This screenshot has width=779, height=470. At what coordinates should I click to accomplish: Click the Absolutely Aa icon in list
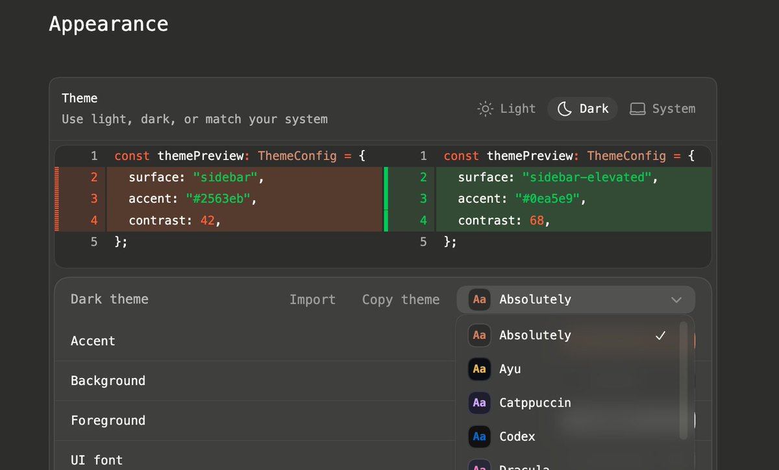coord(479,335)
